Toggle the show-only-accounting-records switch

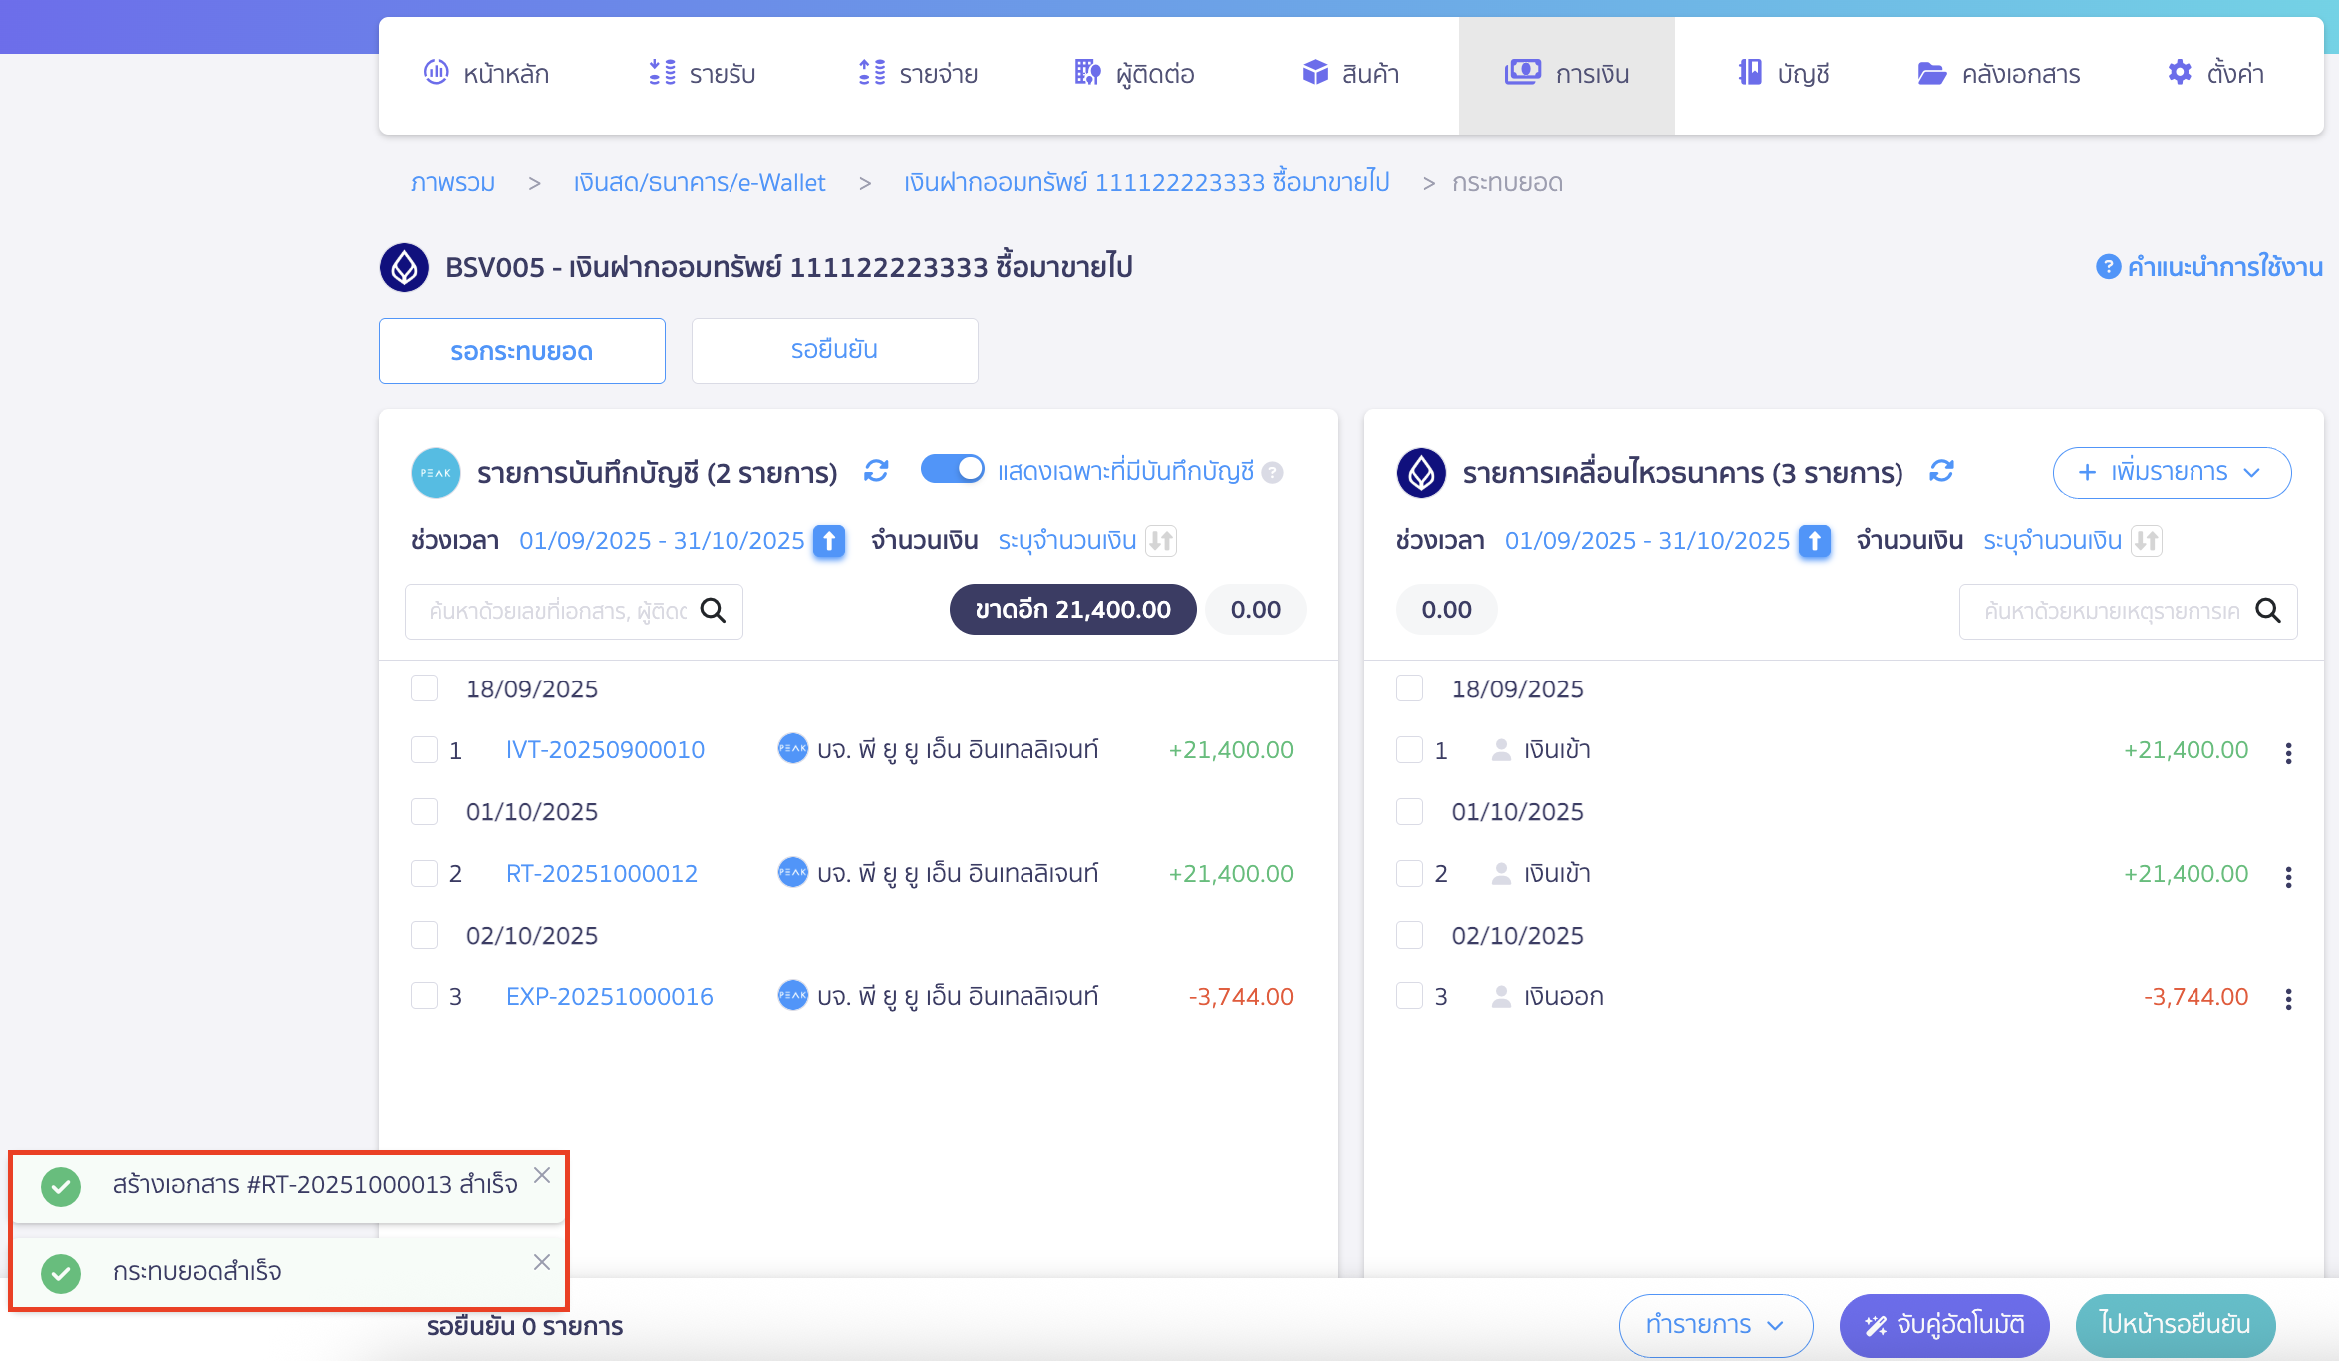coord(952,469)
